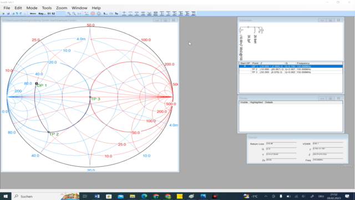This screenshot has width=355, height=200.
Task: Select the TP 3 row in table
Action: [x=291, y=72]
